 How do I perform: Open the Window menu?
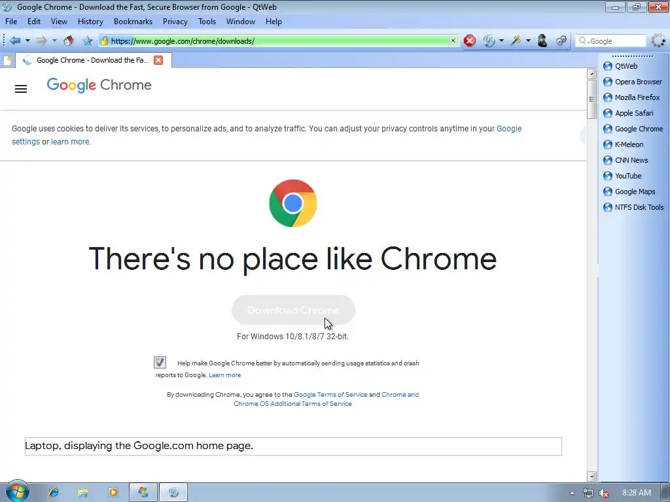pos(241,22)
